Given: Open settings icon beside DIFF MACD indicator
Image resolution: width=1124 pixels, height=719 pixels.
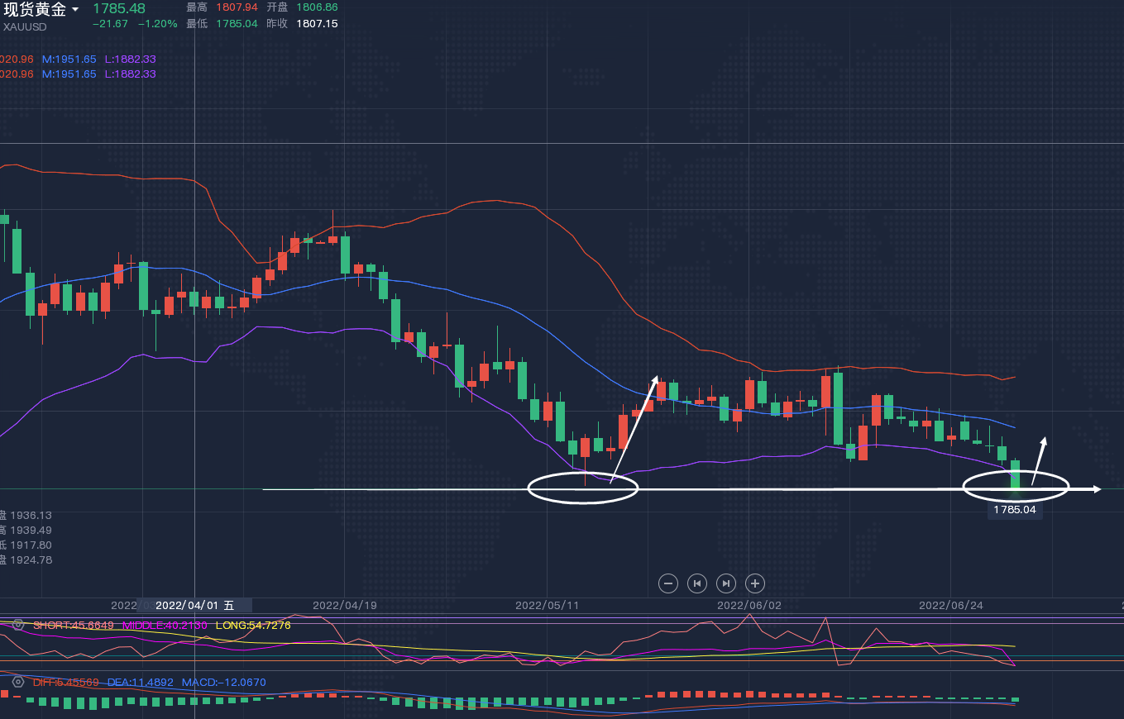Looking at the screenshot, I should (18, 682).
